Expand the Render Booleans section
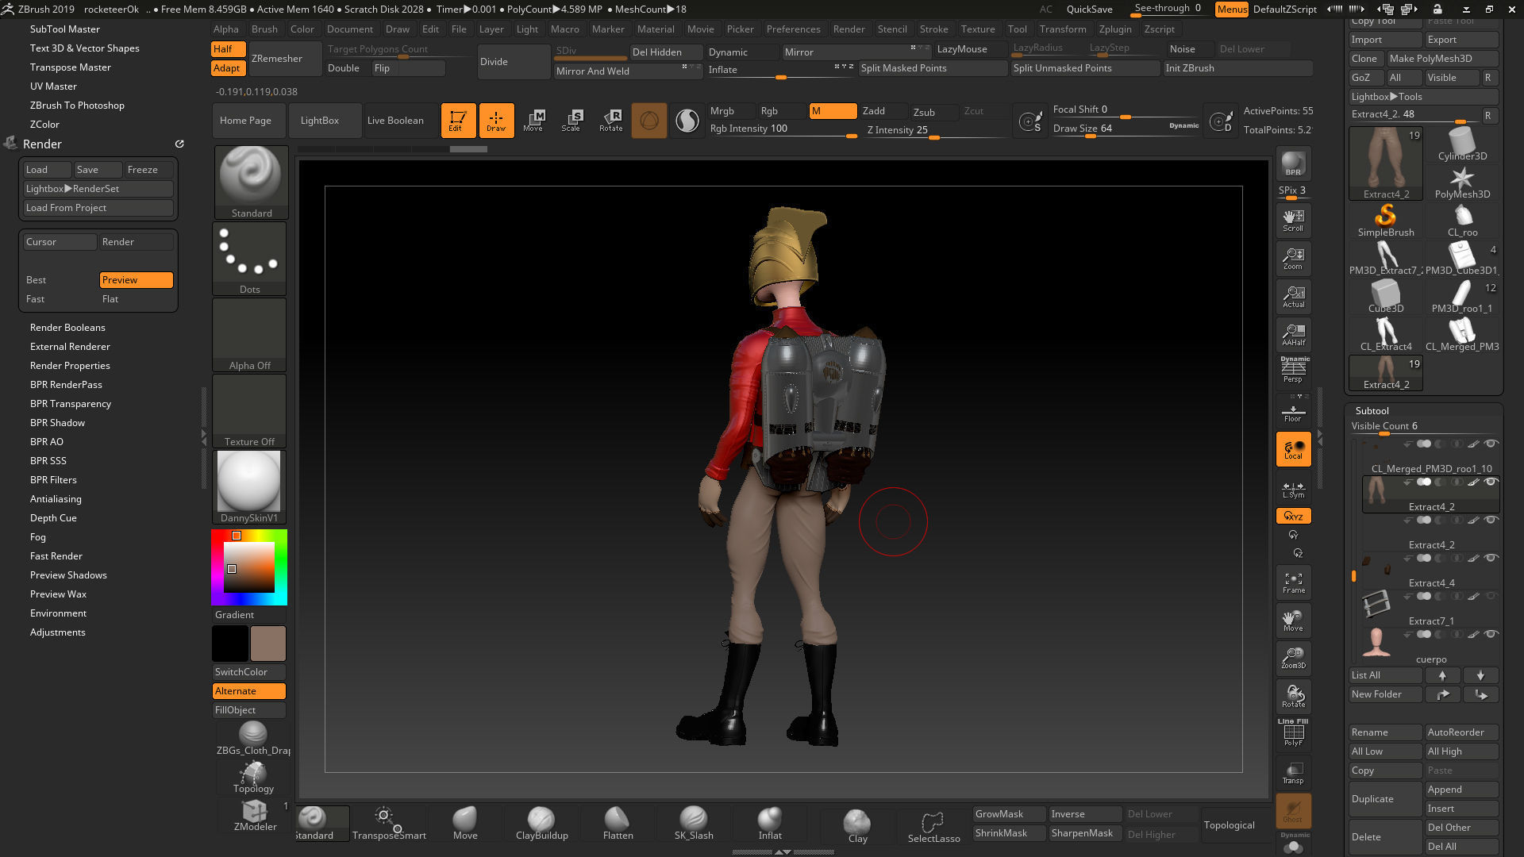The height and width of the screenshot is (857, 1524). coord(67,328)
